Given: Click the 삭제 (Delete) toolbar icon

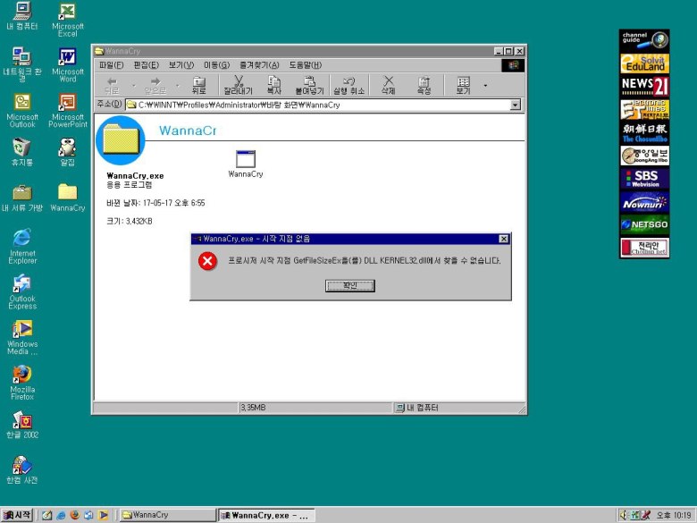Looking at the screenshot, I should (x=388, y=85).
